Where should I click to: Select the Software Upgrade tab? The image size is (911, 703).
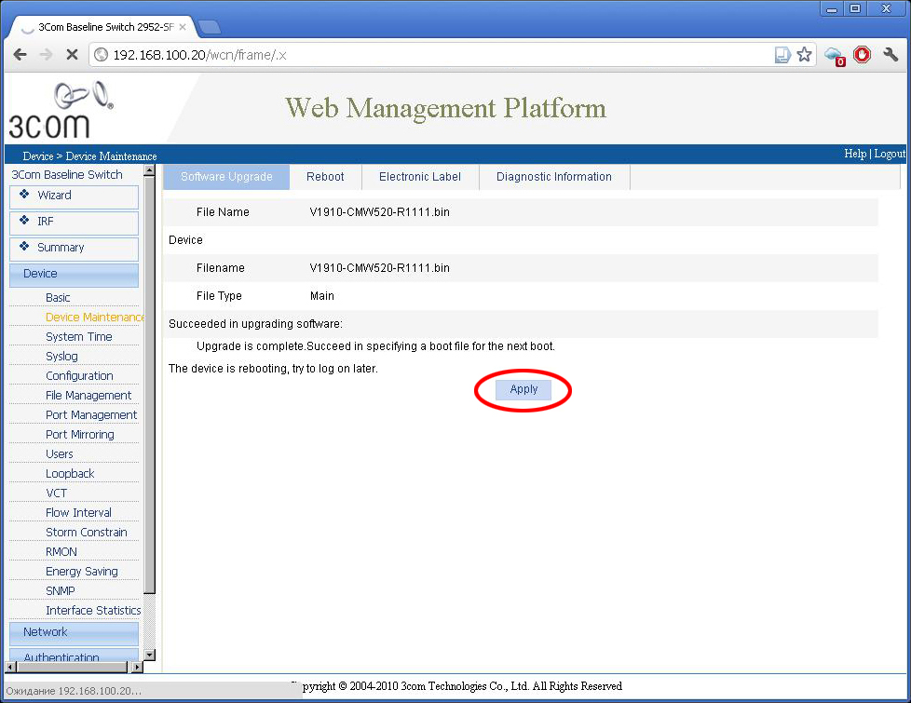(226, 177)
